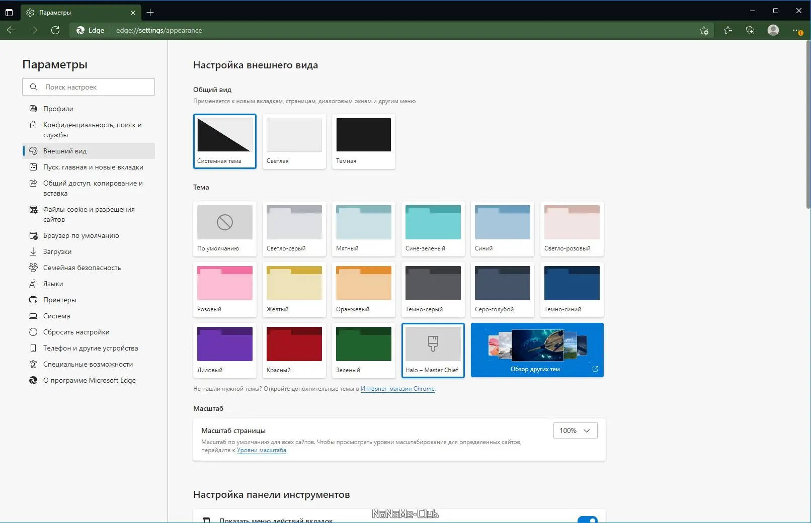
Task: Open Конфиденциальность, поиск и службы section
Action: click(x=89, y=130)
